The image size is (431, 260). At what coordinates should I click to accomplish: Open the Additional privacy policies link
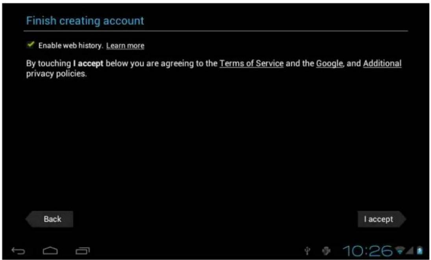[382, 64]
